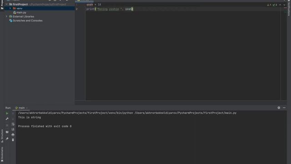Open the typo count indicator in editor

pos(275,5)
